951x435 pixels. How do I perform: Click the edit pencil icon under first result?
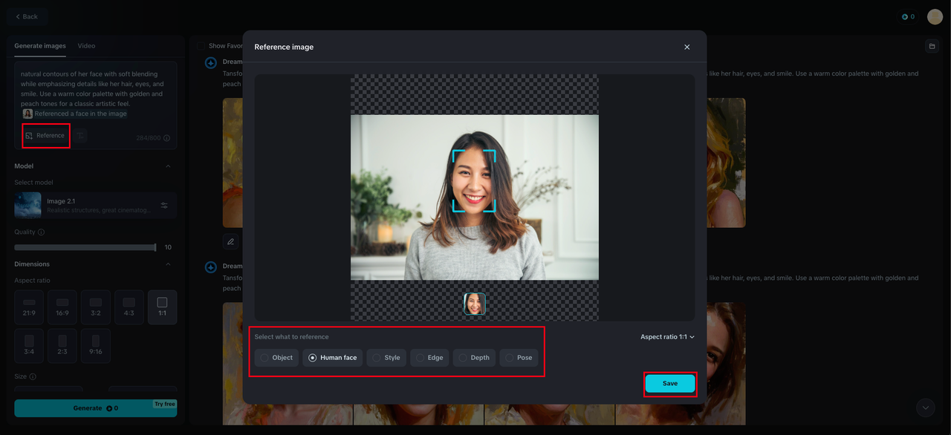point(231,241)
